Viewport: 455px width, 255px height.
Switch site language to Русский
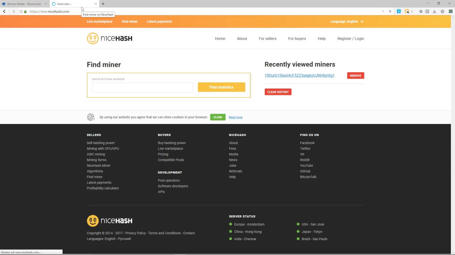click(x=124, y=239)
